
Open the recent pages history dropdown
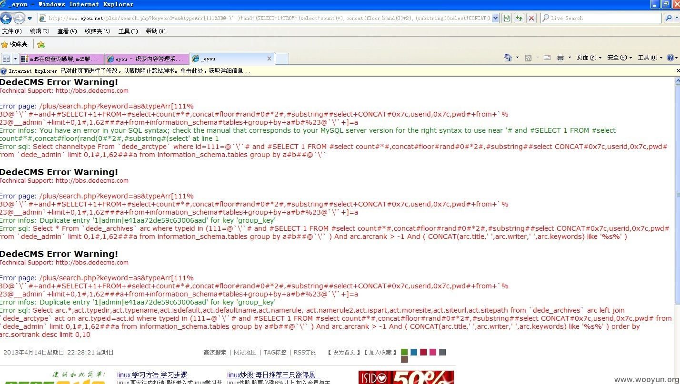(30, 18)
